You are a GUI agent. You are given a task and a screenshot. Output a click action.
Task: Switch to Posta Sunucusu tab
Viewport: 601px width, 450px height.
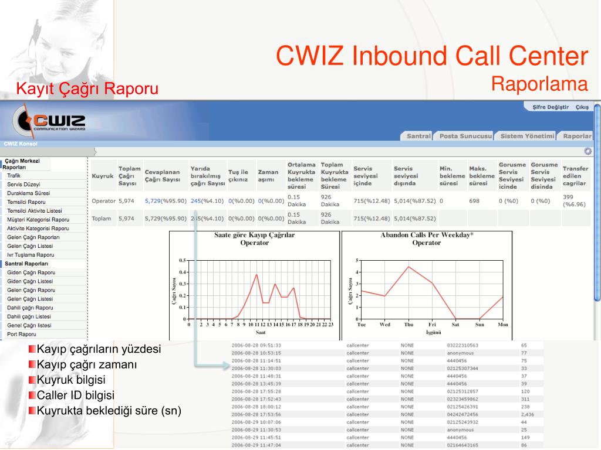point(464,136)
